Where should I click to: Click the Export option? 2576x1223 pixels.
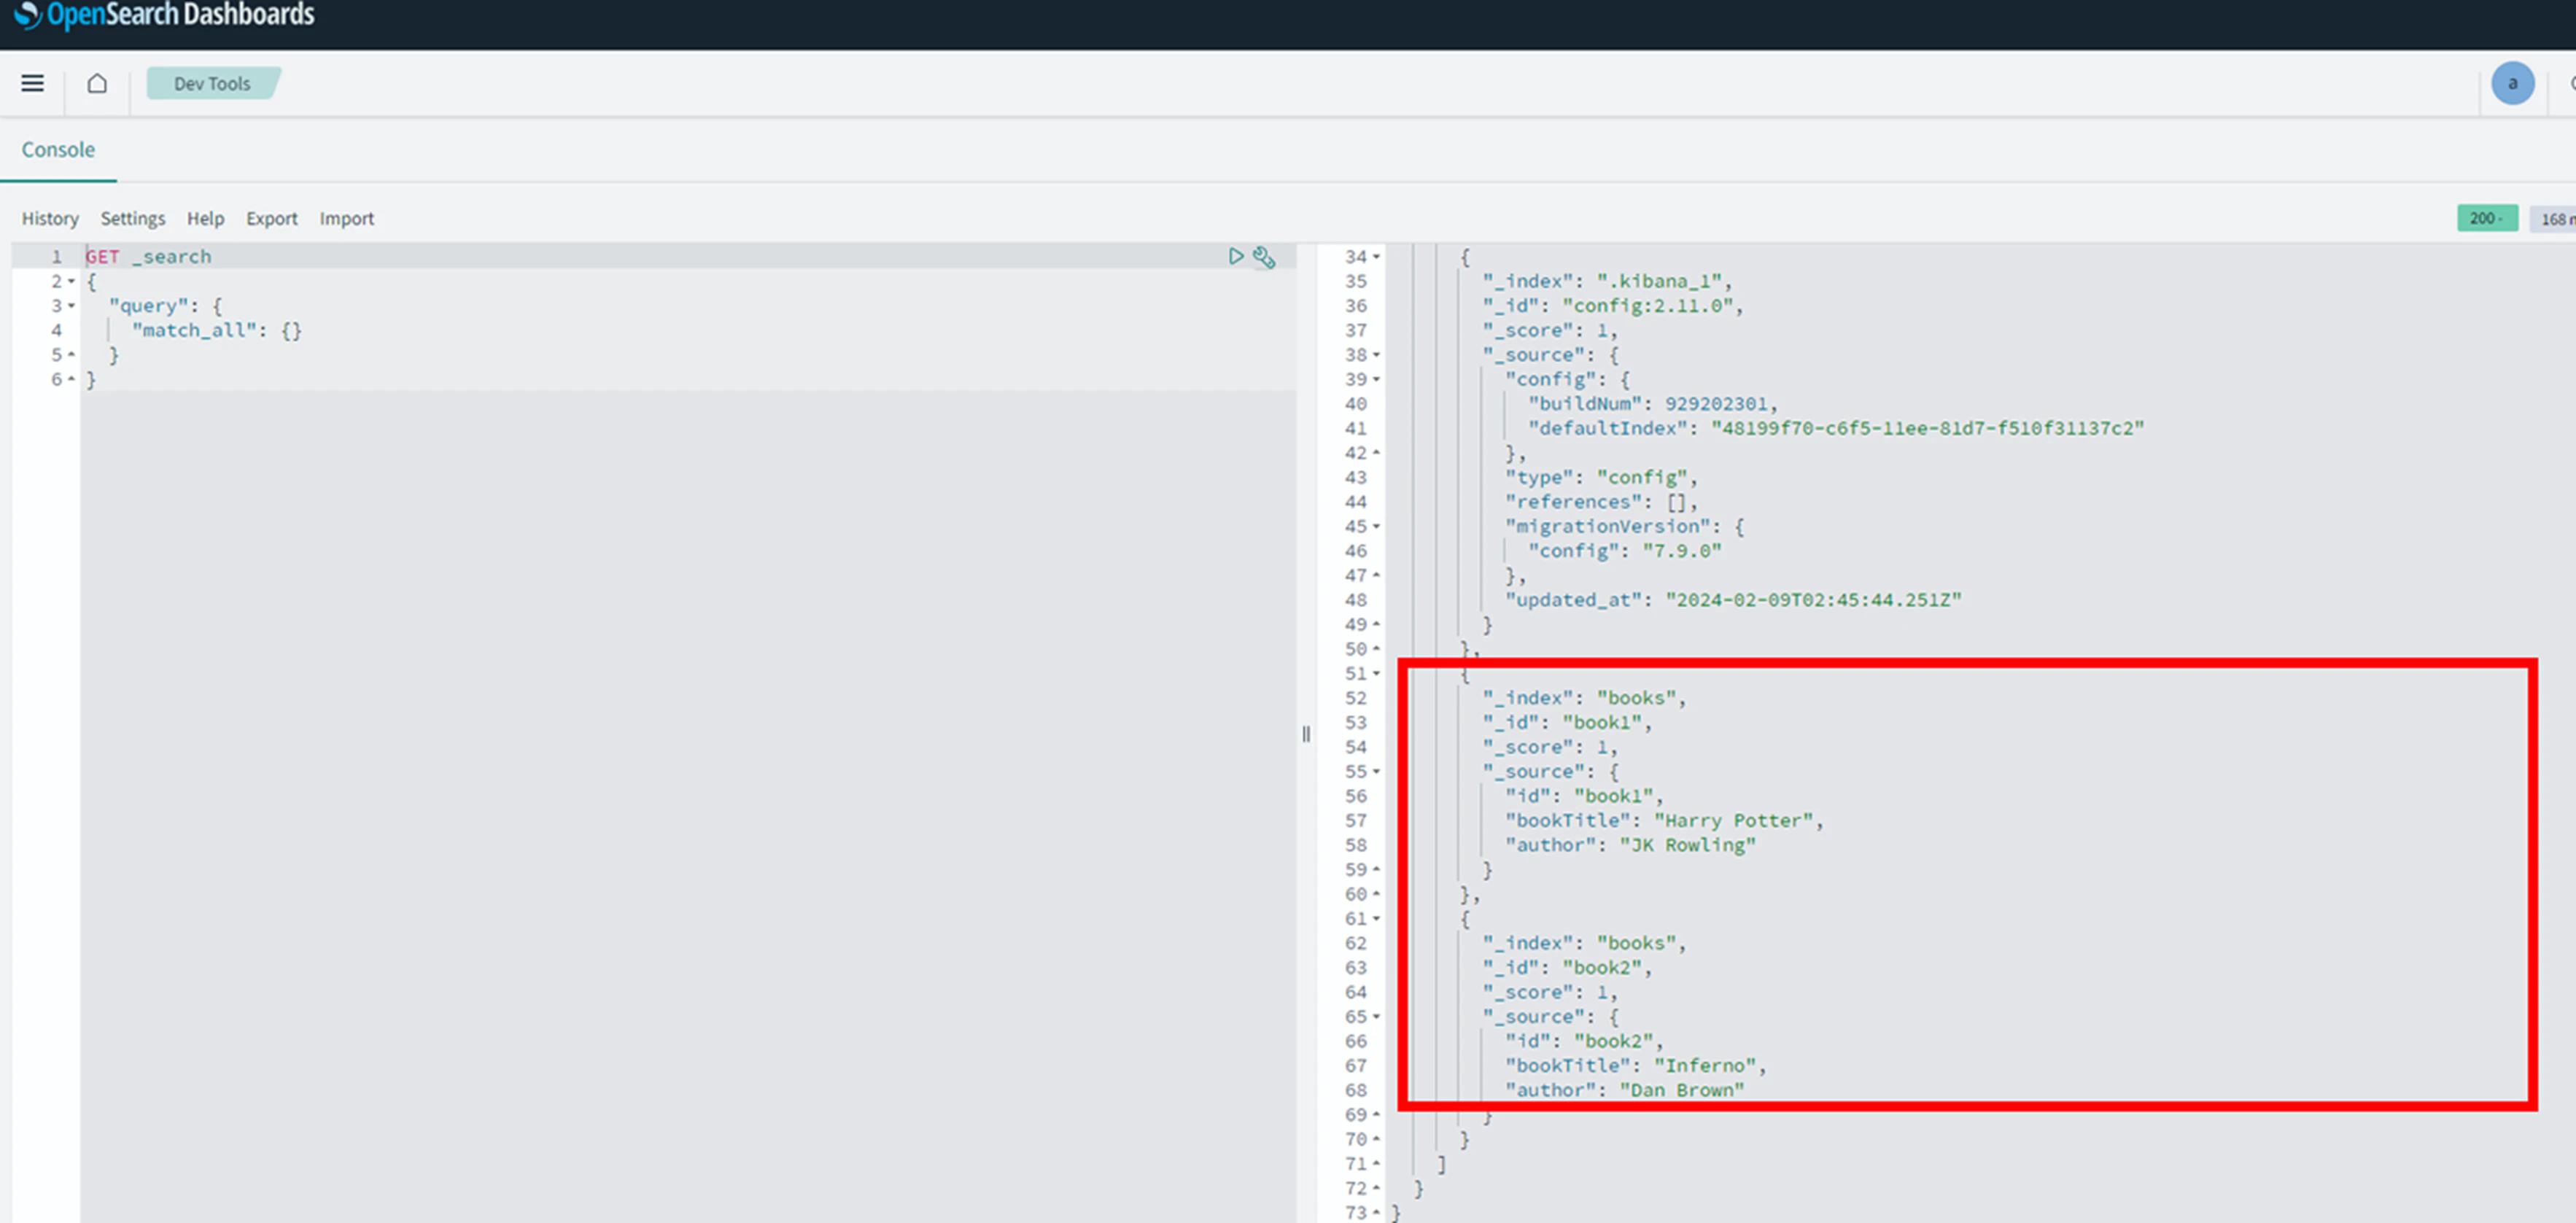(272, 218)
